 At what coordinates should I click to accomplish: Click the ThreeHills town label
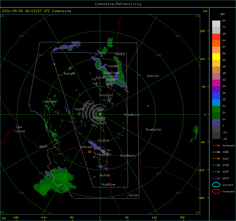[131, 115]
